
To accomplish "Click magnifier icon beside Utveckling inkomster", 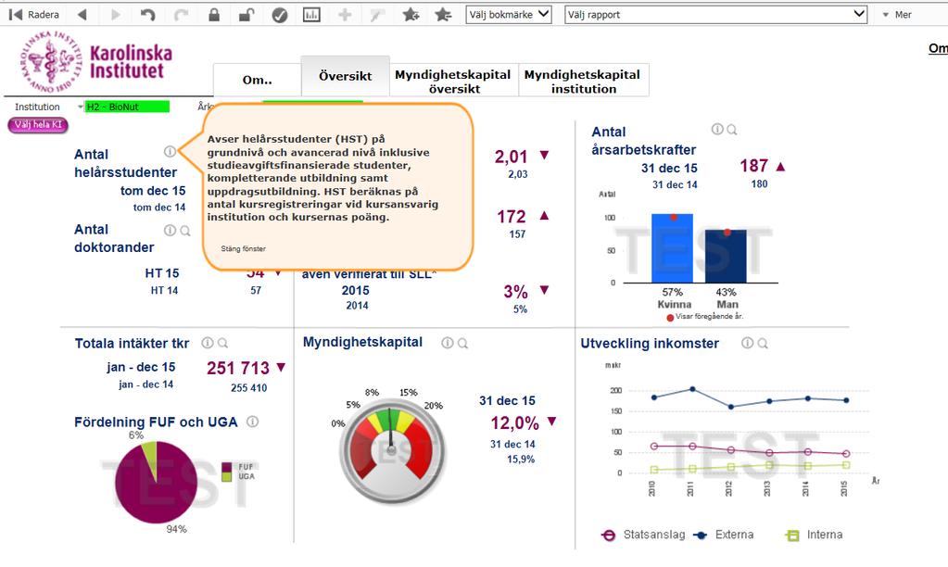I will [763, 344].
